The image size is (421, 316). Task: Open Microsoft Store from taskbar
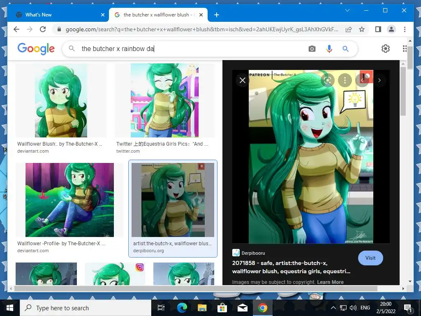(x=222, y=308)
